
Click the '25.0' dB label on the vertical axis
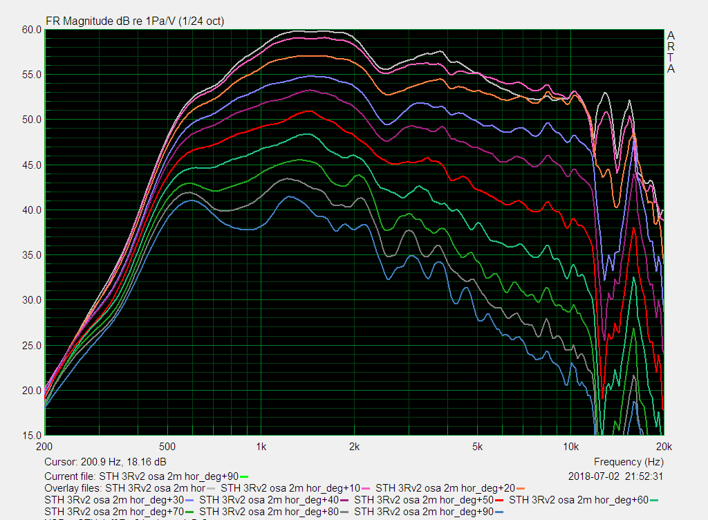pos(32,346)
